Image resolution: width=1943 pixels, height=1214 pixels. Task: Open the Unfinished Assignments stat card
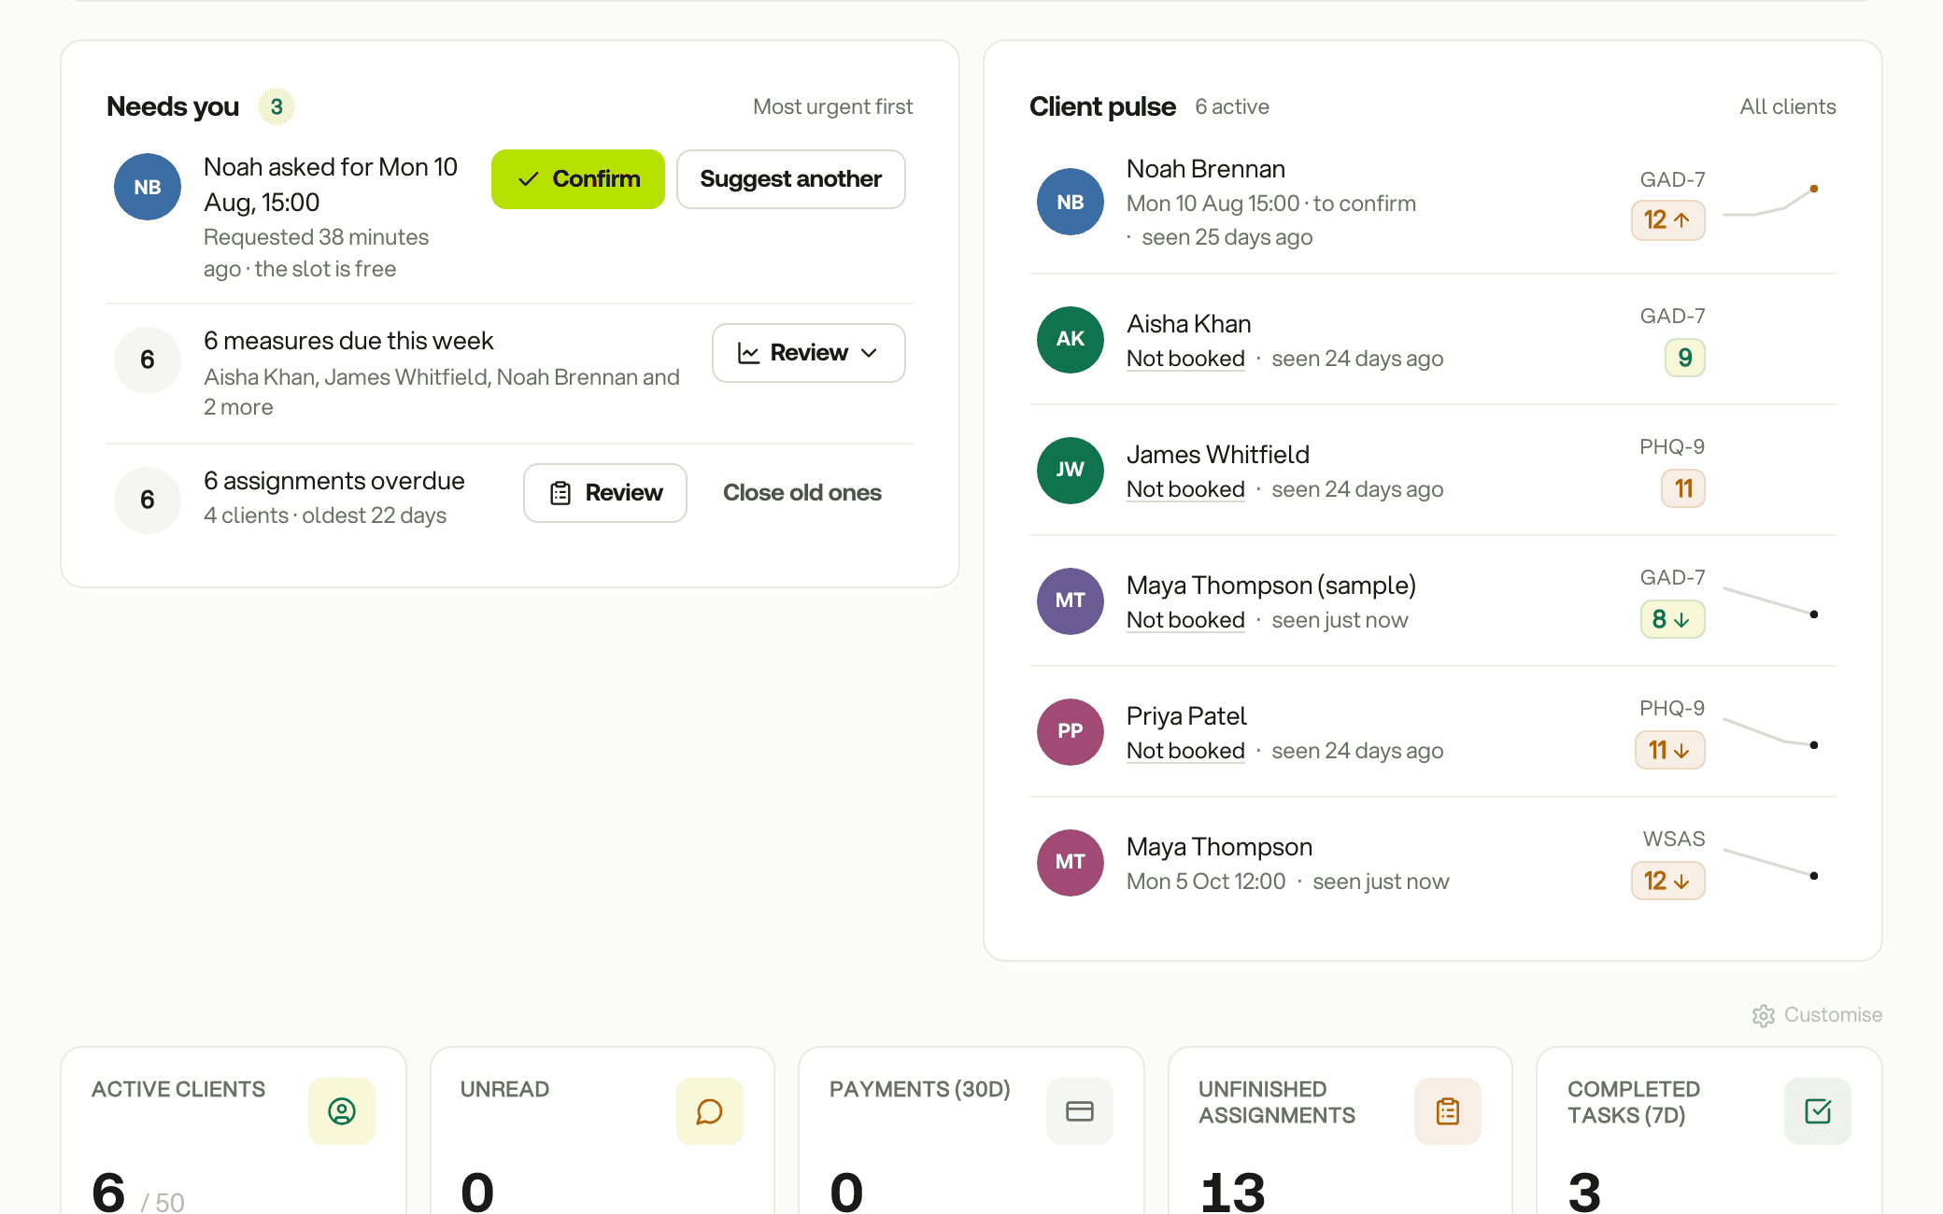(1340, 1131)
